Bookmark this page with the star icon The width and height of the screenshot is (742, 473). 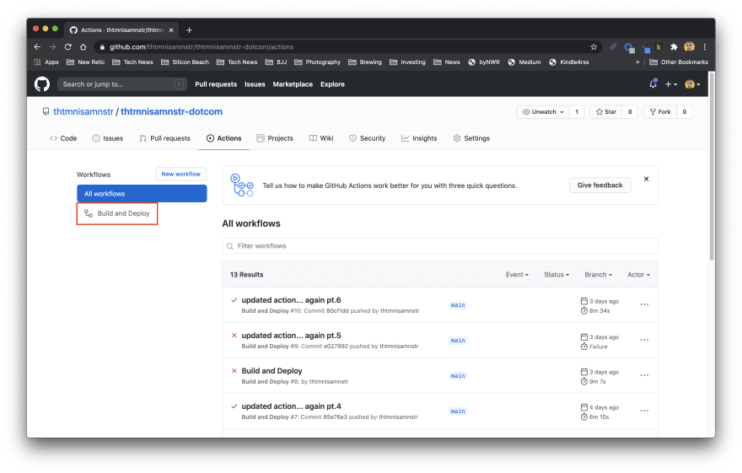pyautogui.click(x=594, y=46)
